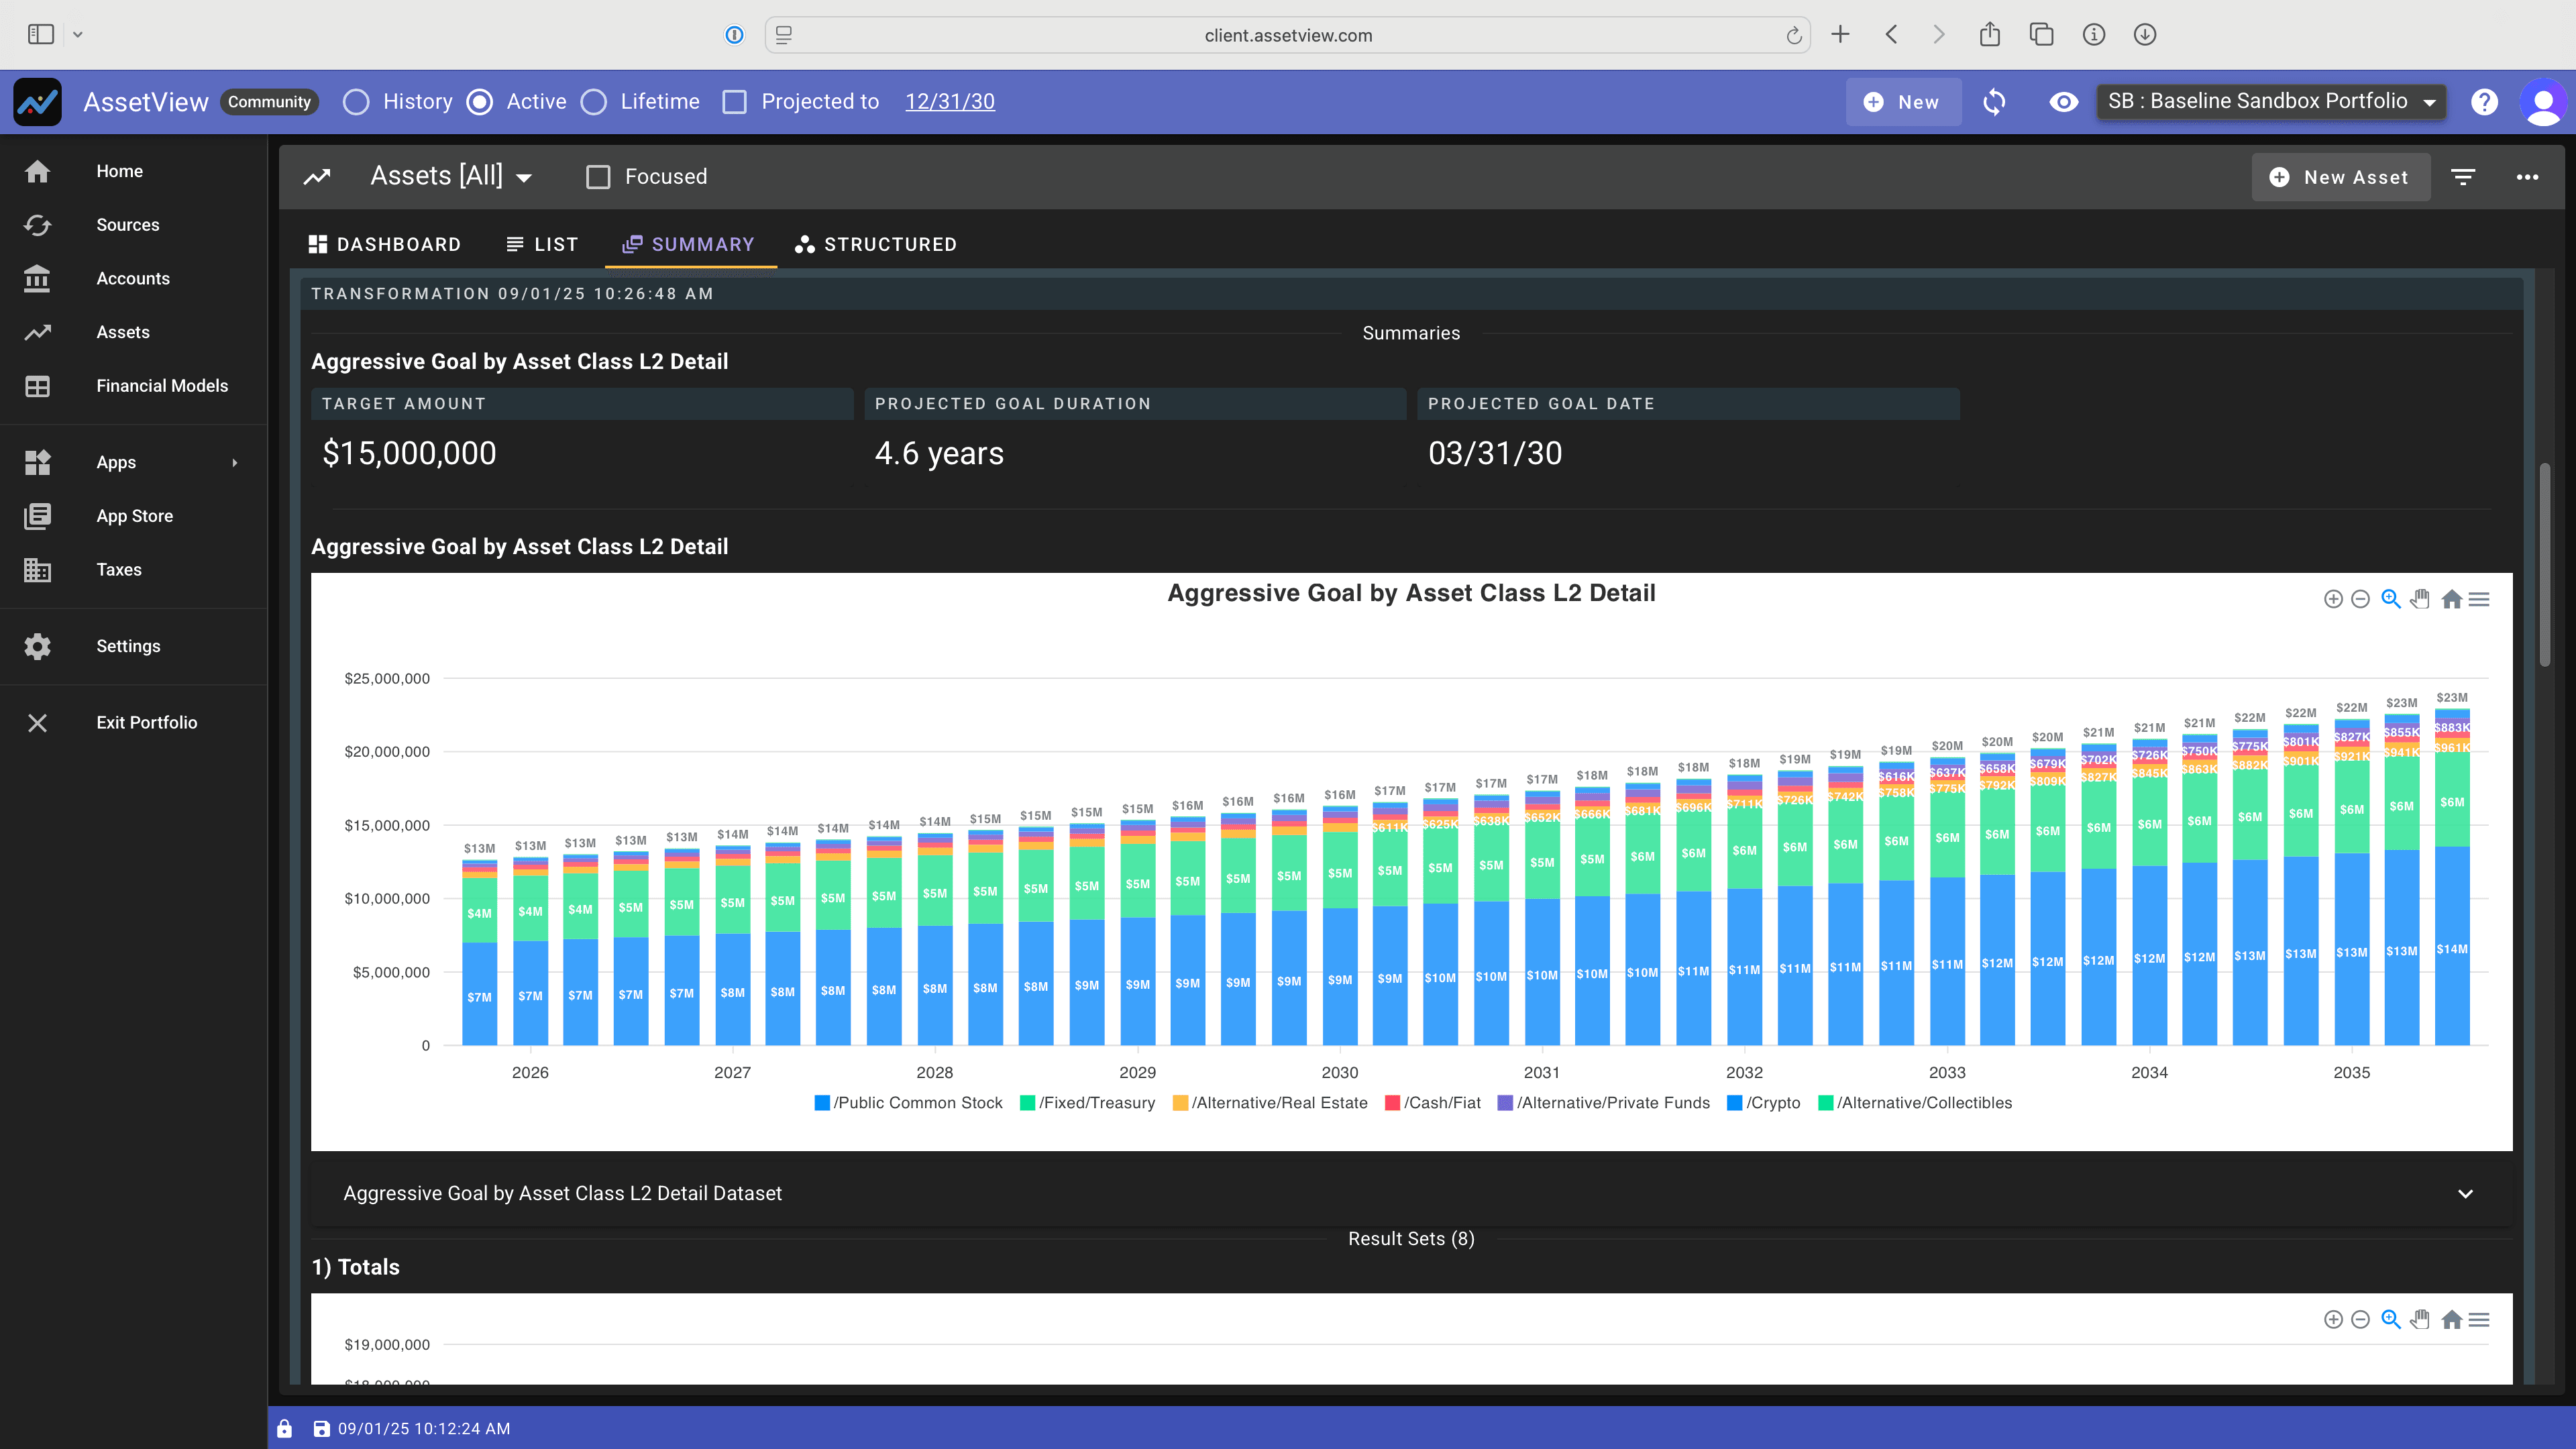The width and height of the screenshot is (2576, 1449).
Task: Click the sync refresh icon in header
Action: point(1994,102)
